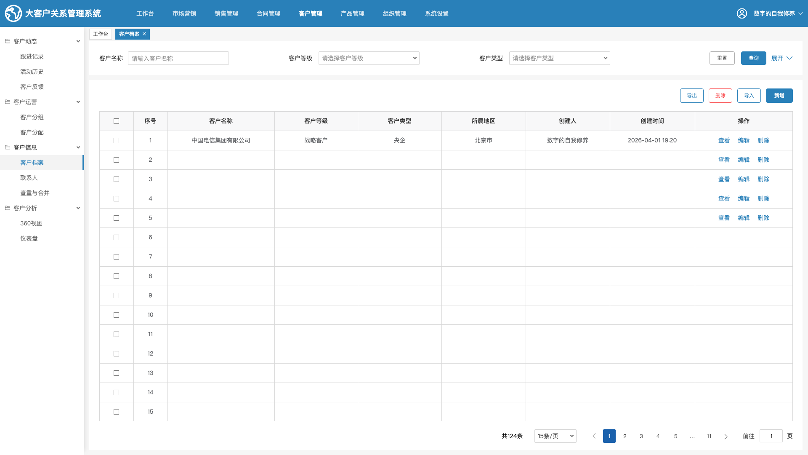The height and width of the screenshot is (455, 808).
Task: Open the 销售管理 top menu
Action: [x=226, y=13]
